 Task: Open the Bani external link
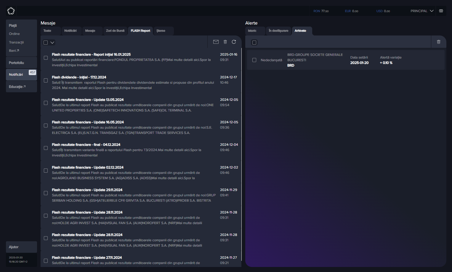14,51
